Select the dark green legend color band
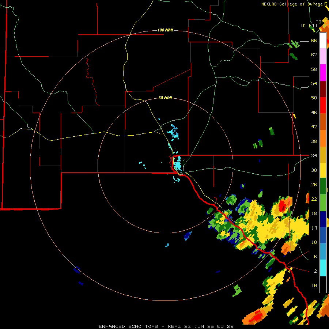The image size is (329, 329). click(x=323, y=186)
